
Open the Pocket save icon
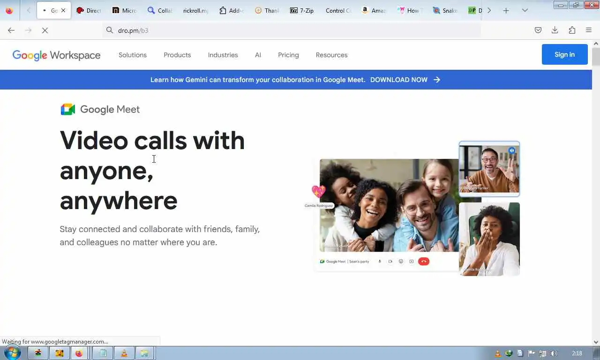(538, 30)
